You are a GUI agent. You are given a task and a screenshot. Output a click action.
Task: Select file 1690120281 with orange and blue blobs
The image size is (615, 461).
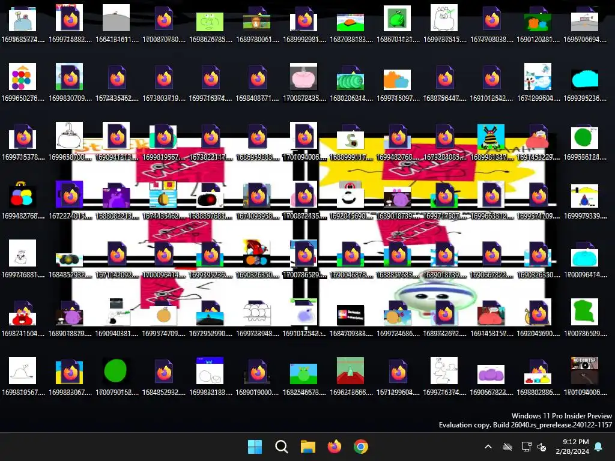pos(538,24)
